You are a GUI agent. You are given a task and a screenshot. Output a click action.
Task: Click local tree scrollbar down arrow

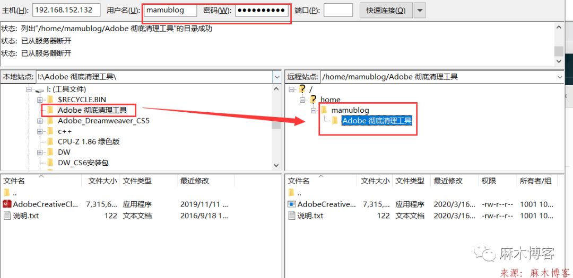(x=276, y=165)
